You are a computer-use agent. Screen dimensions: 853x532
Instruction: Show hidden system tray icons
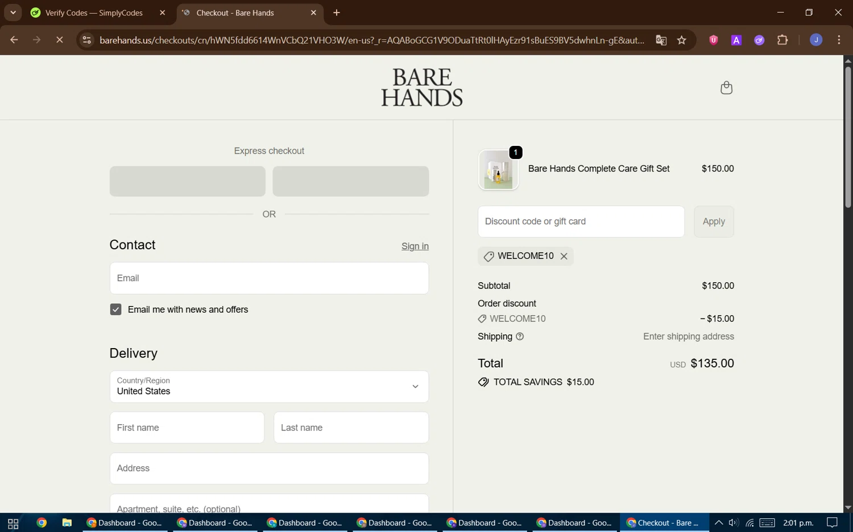pos(719,523)
